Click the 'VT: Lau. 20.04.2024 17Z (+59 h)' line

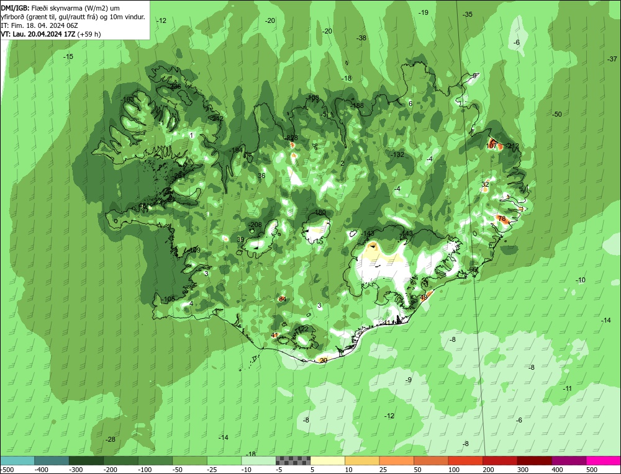[x=51, y=34]
